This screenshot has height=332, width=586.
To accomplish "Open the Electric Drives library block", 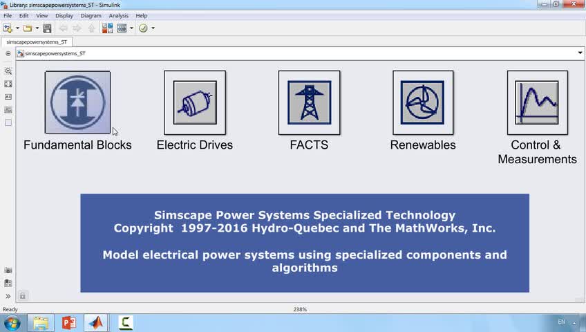I will point(195,102).
